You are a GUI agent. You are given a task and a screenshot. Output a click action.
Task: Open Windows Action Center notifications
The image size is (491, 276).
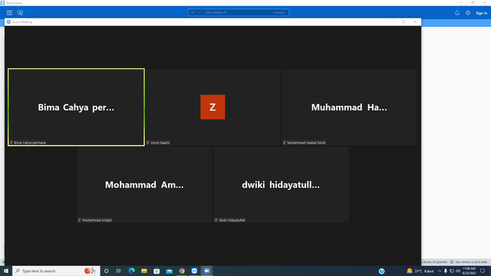coord(483,271)
